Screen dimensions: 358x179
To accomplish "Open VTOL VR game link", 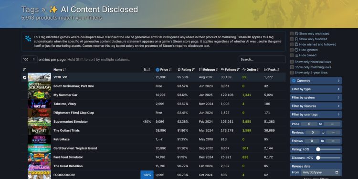I will point(60,77).
